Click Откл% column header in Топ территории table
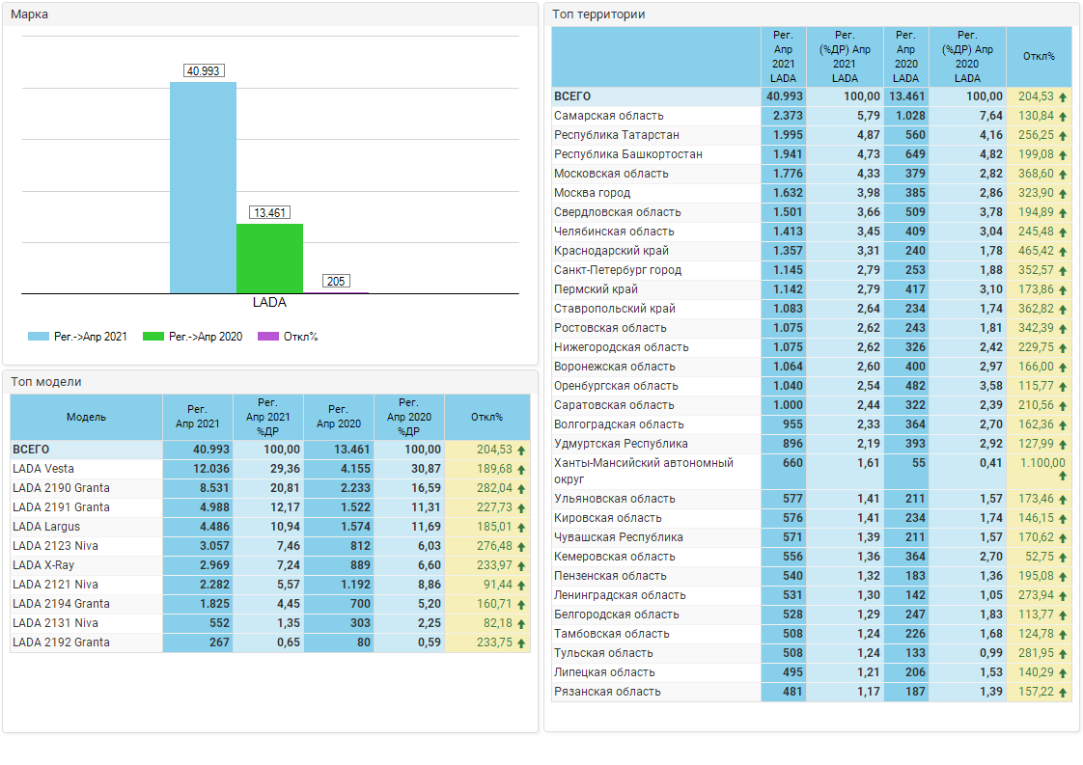1083x765 pixels. pos(1039,56)
